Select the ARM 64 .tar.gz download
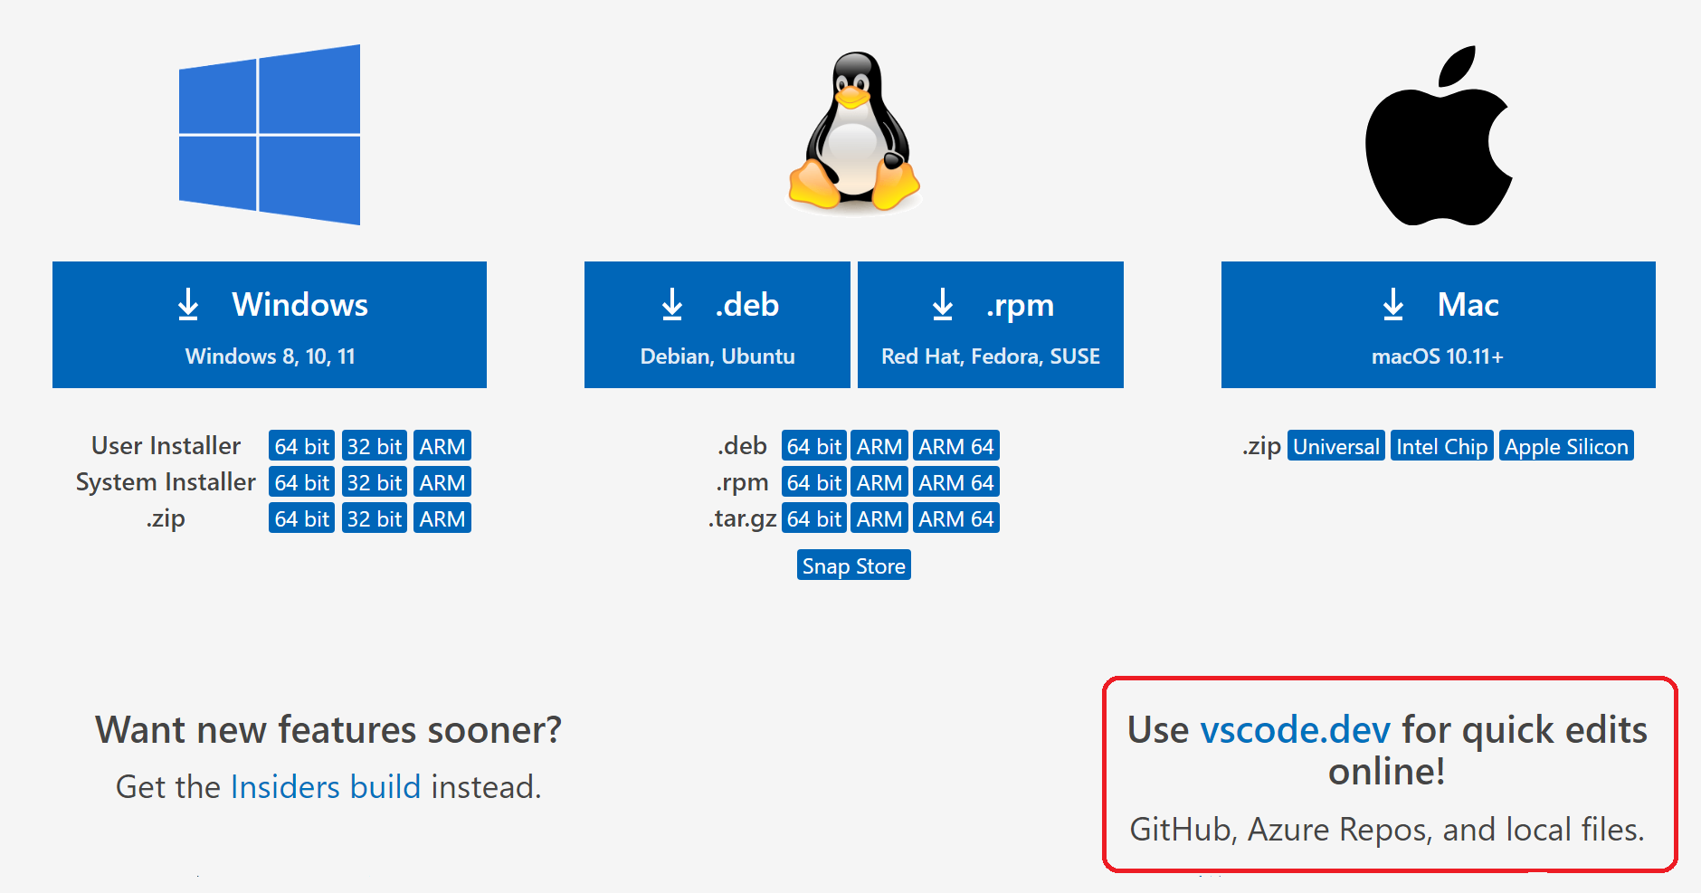Image resolution: width=1701 pixels, height=893 pixels. 955,518
